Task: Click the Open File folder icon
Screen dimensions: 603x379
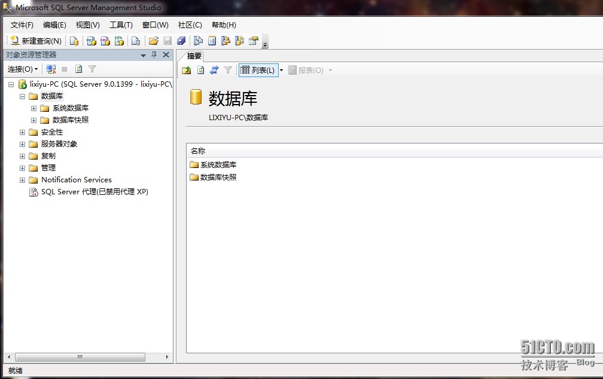Action: click(153, 41)
